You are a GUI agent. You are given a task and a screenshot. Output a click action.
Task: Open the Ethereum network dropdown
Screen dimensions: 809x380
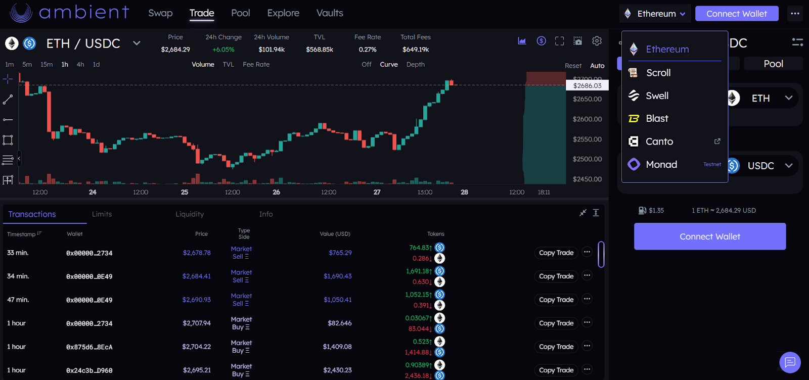655,14
